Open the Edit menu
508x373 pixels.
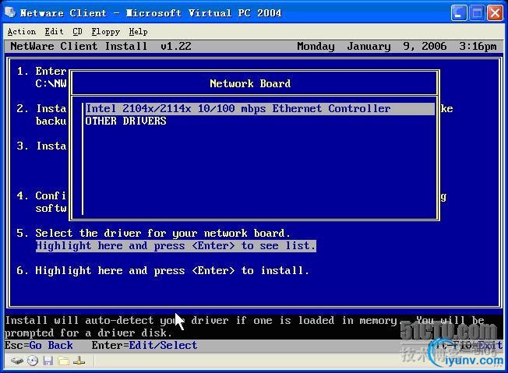(x=54, y=32)
